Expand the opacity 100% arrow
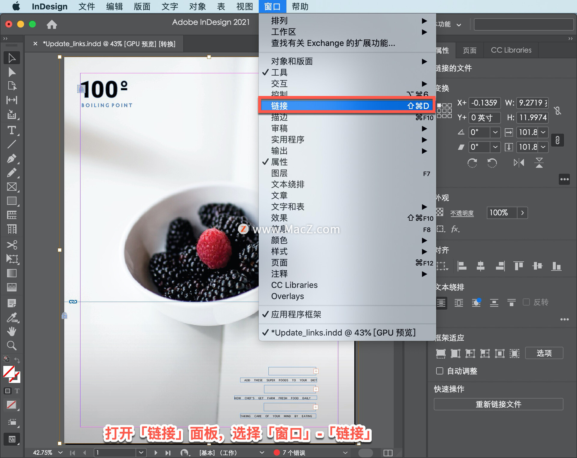The image size is (577, 458). click(x=522, y=213)
